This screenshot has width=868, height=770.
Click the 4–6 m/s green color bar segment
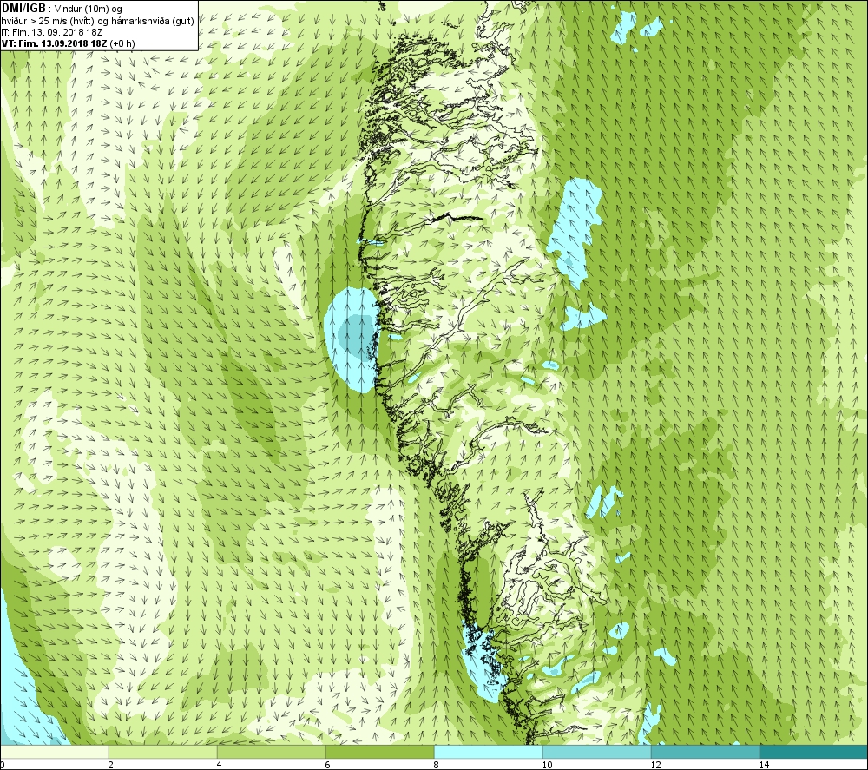pos(271,752)
